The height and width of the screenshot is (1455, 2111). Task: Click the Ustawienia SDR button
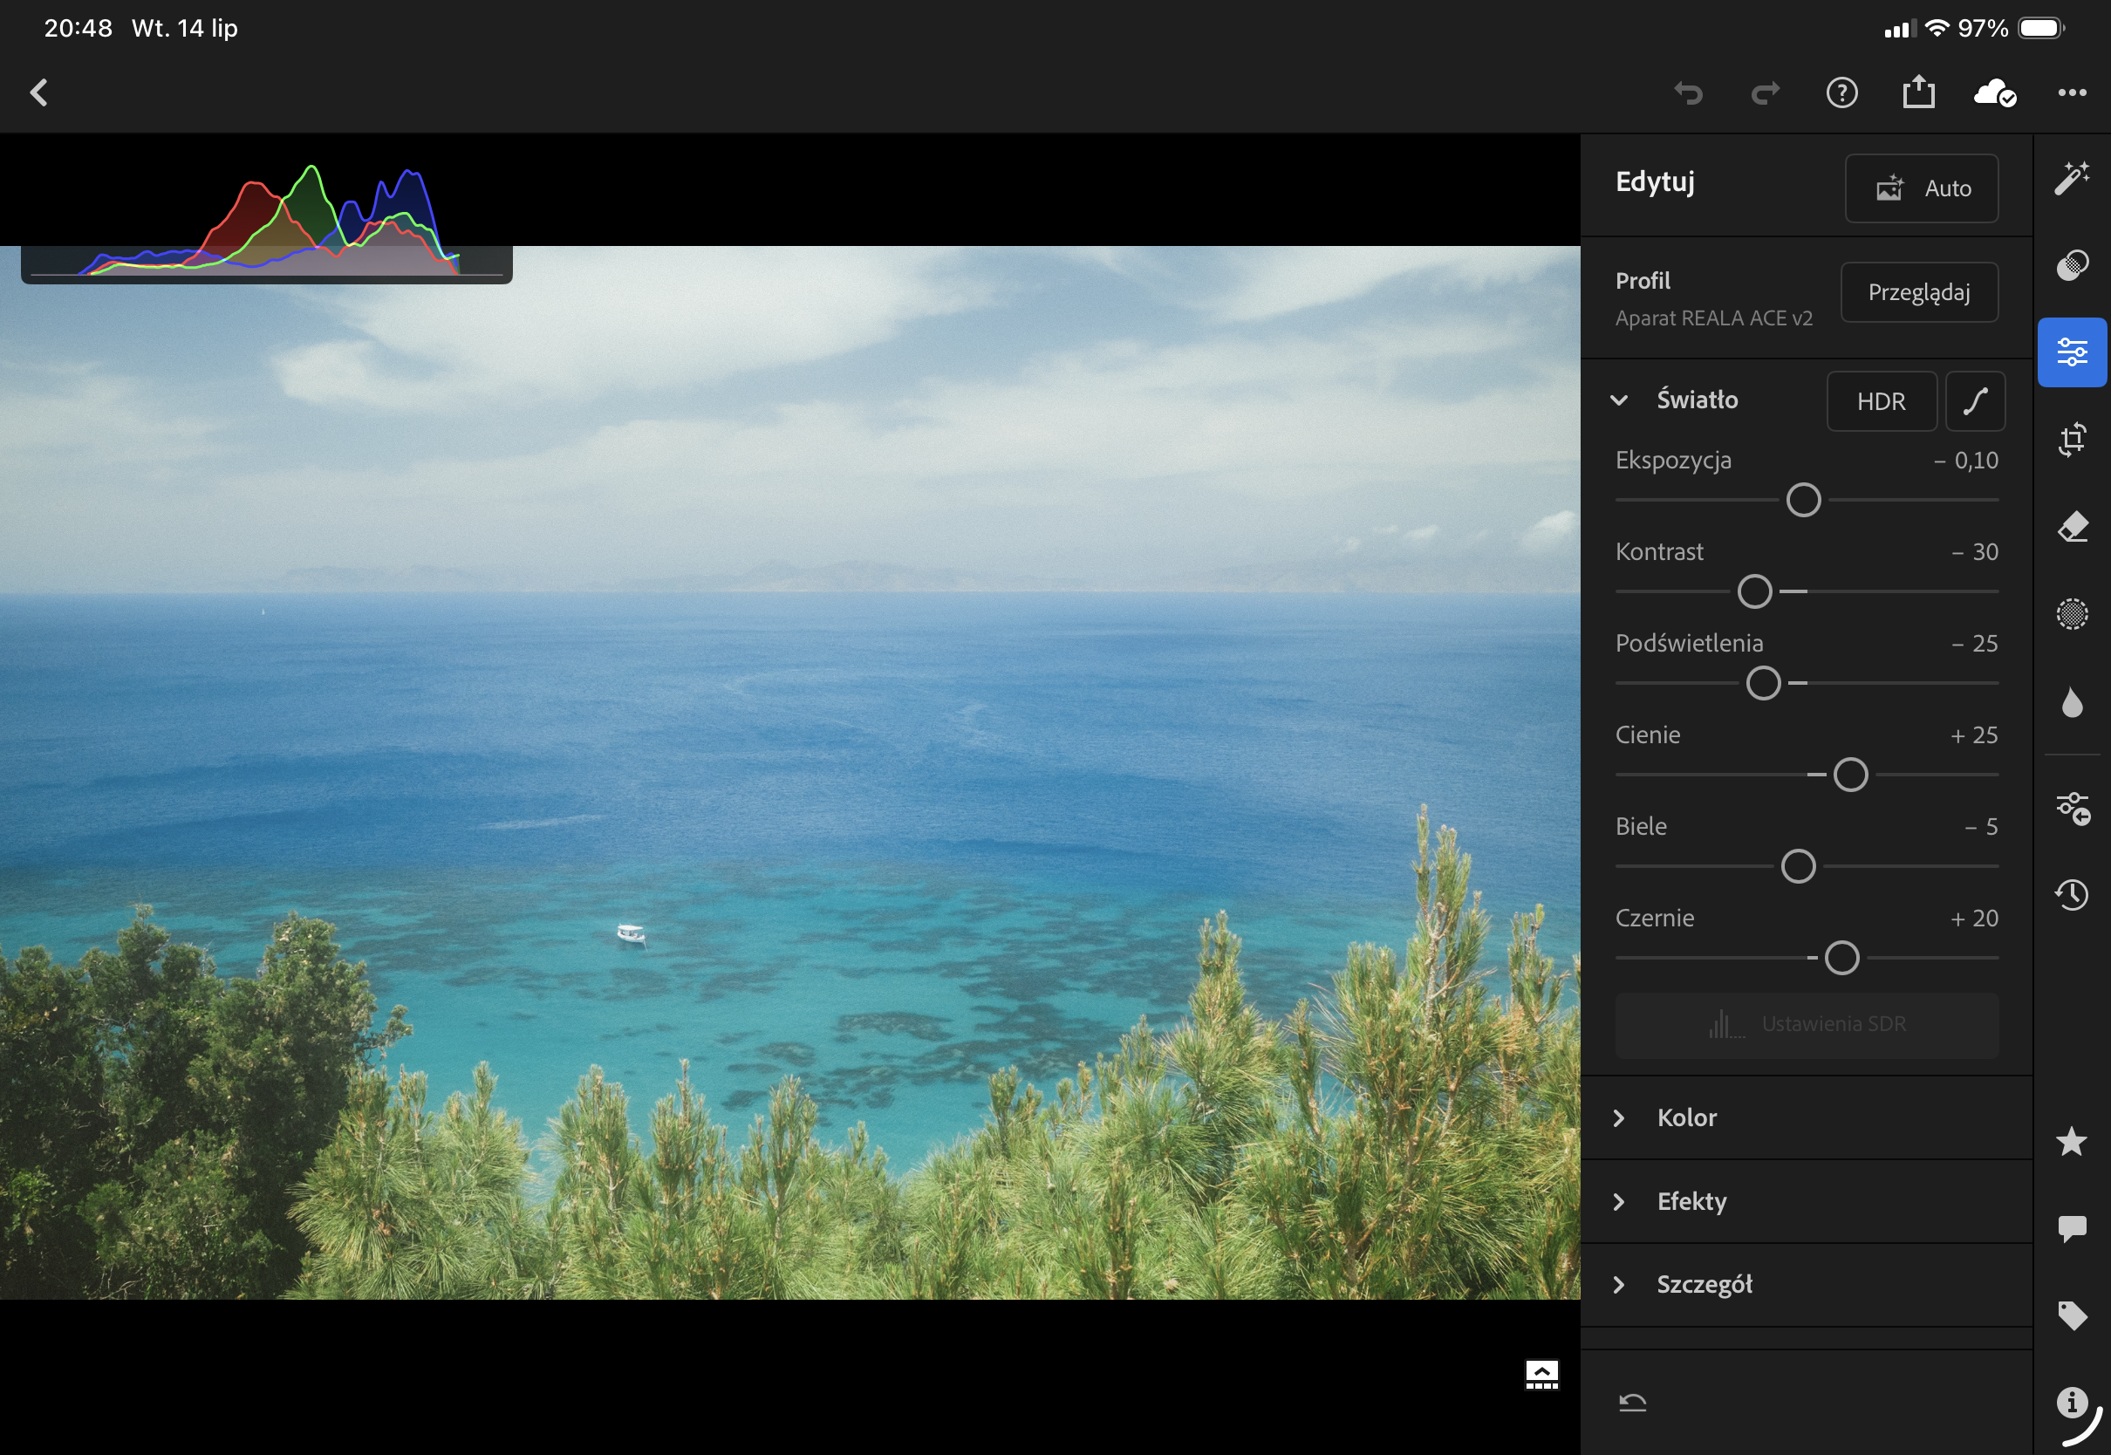tap(1807, 1025)
